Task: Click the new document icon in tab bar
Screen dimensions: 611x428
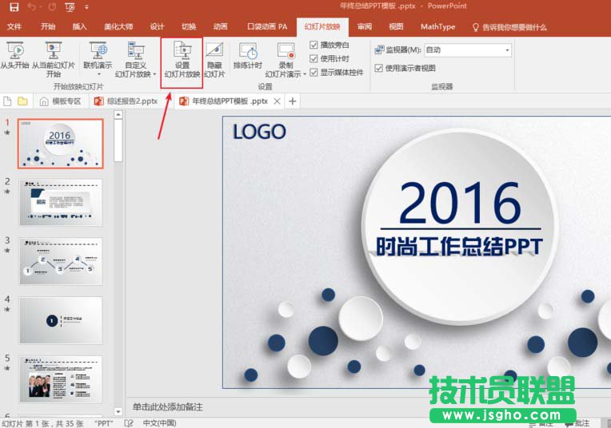Action: [x=7, y=101]
